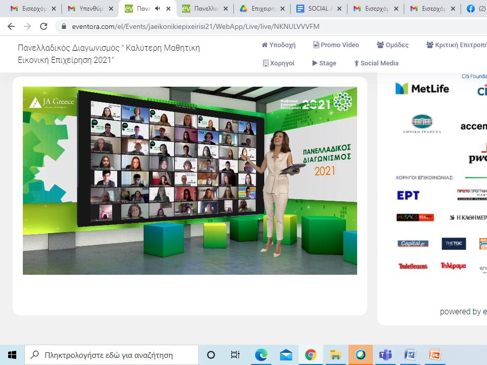Click the Kosmos 93.6 radio logo
Viewport: 487px width, 365px height.
(415, 217)
